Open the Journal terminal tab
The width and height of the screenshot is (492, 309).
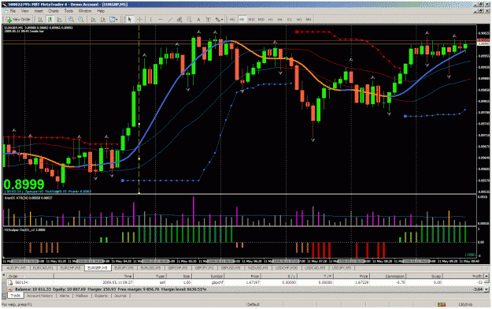[120, 296]
